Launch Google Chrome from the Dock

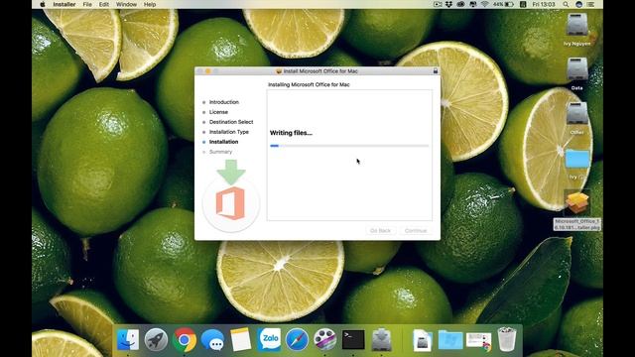[x=185, y=339]
